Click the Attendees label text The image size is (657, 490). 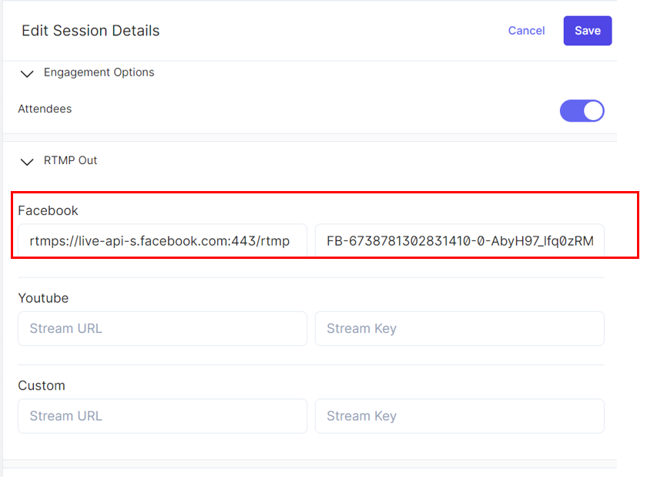[45, 109]
